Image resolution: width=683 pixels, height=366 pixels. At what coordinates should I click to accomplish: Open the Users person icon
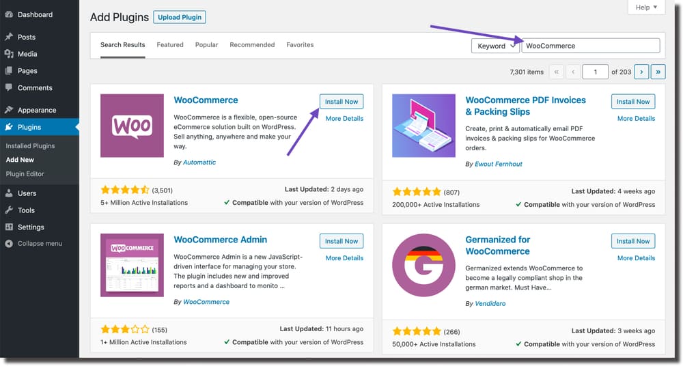[9, 193]
